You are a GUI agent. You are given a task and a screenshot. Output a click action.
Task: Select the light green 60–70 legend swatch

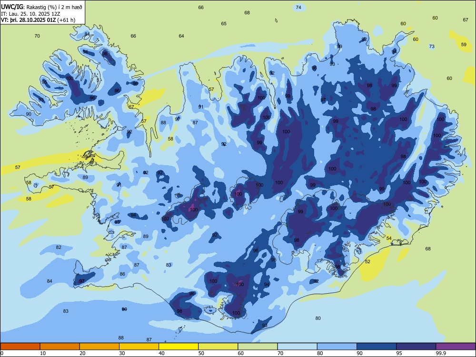click(258, 347)
